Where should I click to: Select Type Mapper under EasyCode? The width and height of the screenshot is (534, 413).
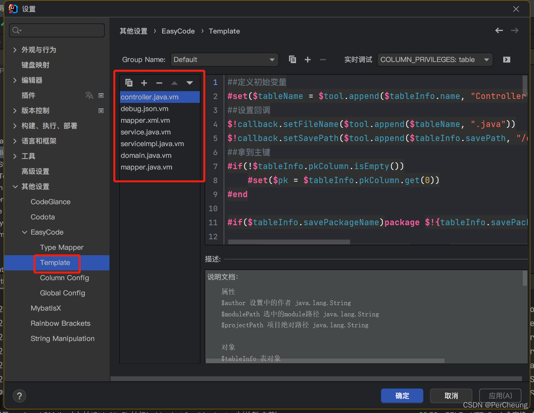point(62,247)
